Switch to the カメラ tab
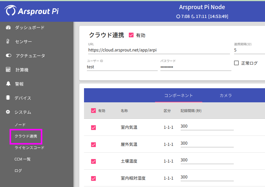The image size is (265, 187). (226, 96)
